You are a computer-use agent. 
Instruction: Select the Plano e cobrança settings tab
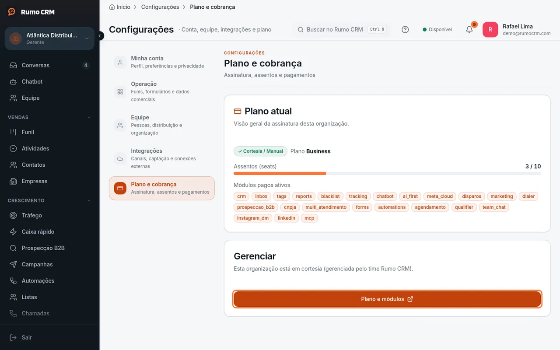point(162,188)
